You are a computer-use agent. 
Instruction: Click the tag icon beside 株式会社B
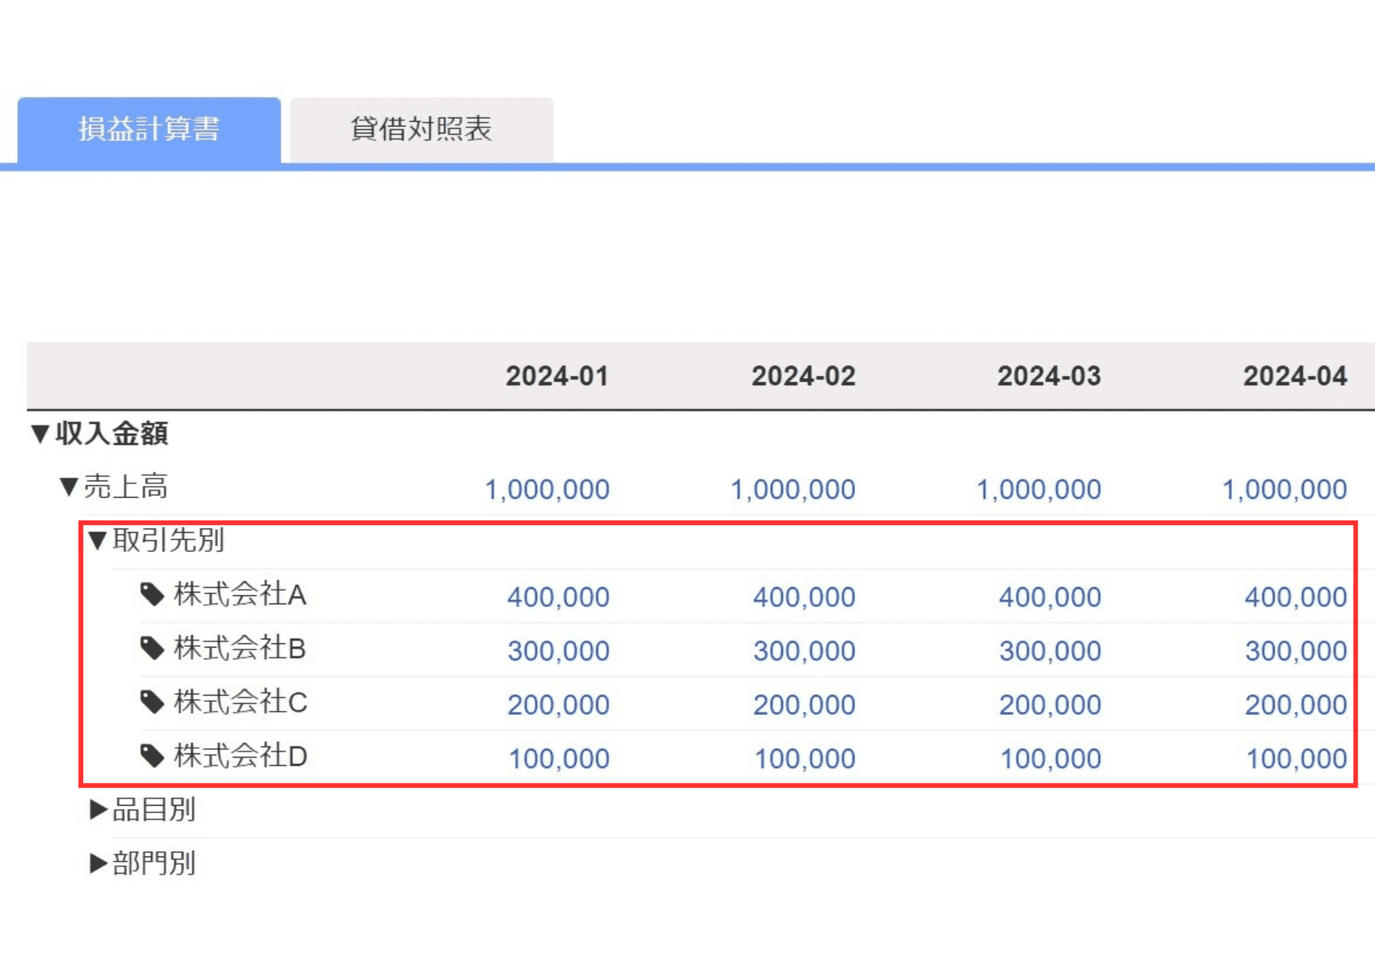click(x=152, y=648)
